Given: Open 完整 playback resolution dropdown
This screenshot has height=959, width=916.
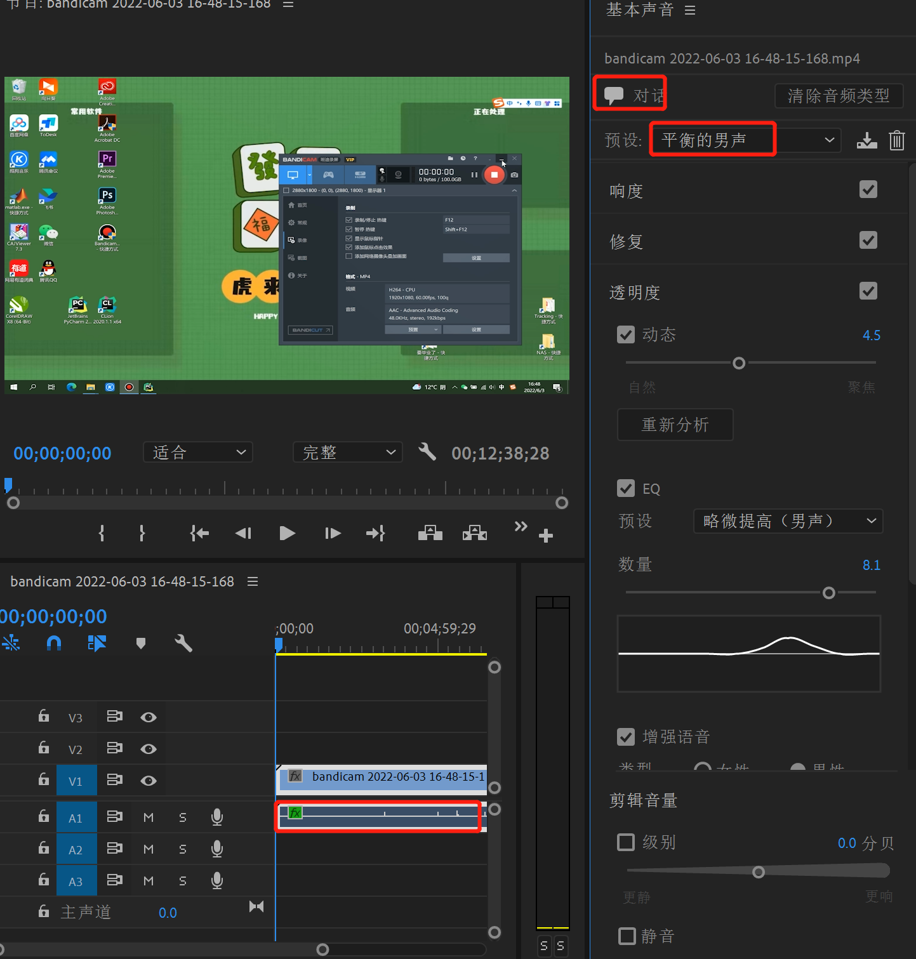Looking at the screenshot, I should 348,452.
